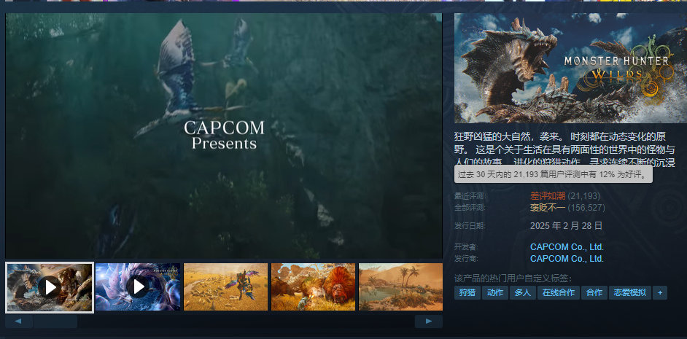This screenshot has height=339, width=687.
Task: Click the left arrow of thumbnail strip
Action: click(x=19, y=322)
